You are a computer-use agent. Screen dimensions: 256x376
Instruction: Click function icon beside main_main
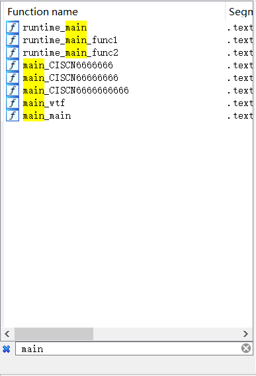point(13,115)
